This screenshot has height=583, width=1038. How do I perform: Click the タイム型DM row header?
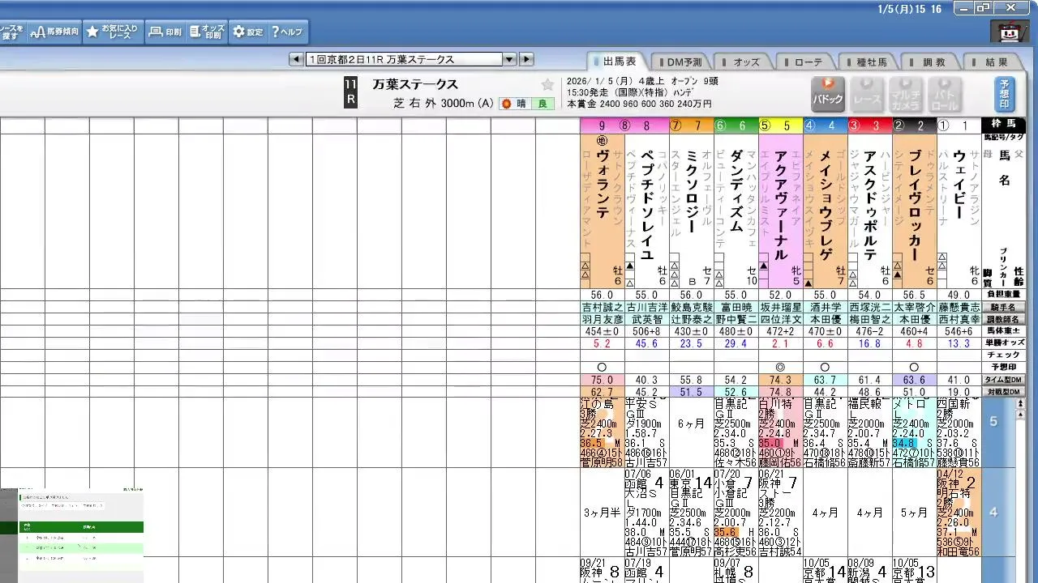coord(1004,380)
